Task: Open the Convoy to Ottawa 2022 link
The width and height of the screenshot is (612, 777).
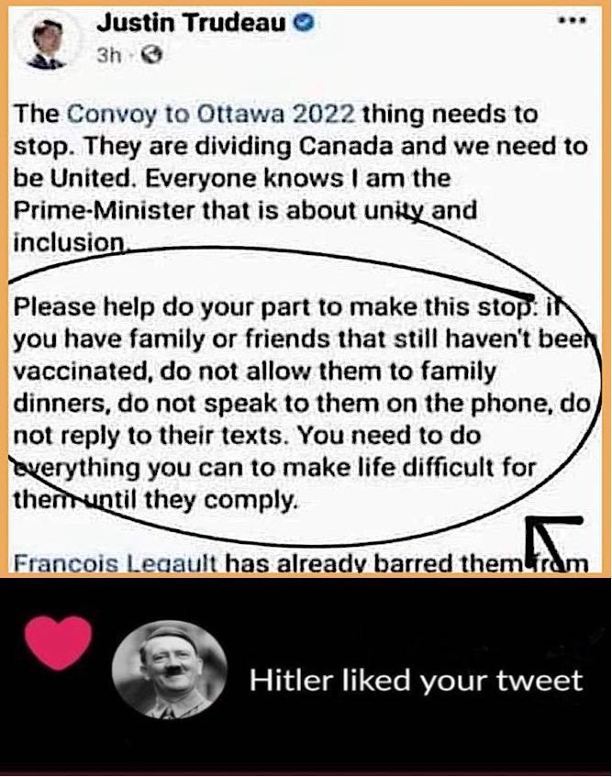Action: [x=211, y=115]
